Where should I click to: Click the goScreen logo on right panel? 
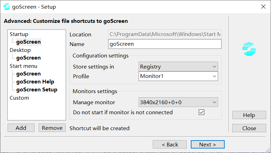point(249,49)
